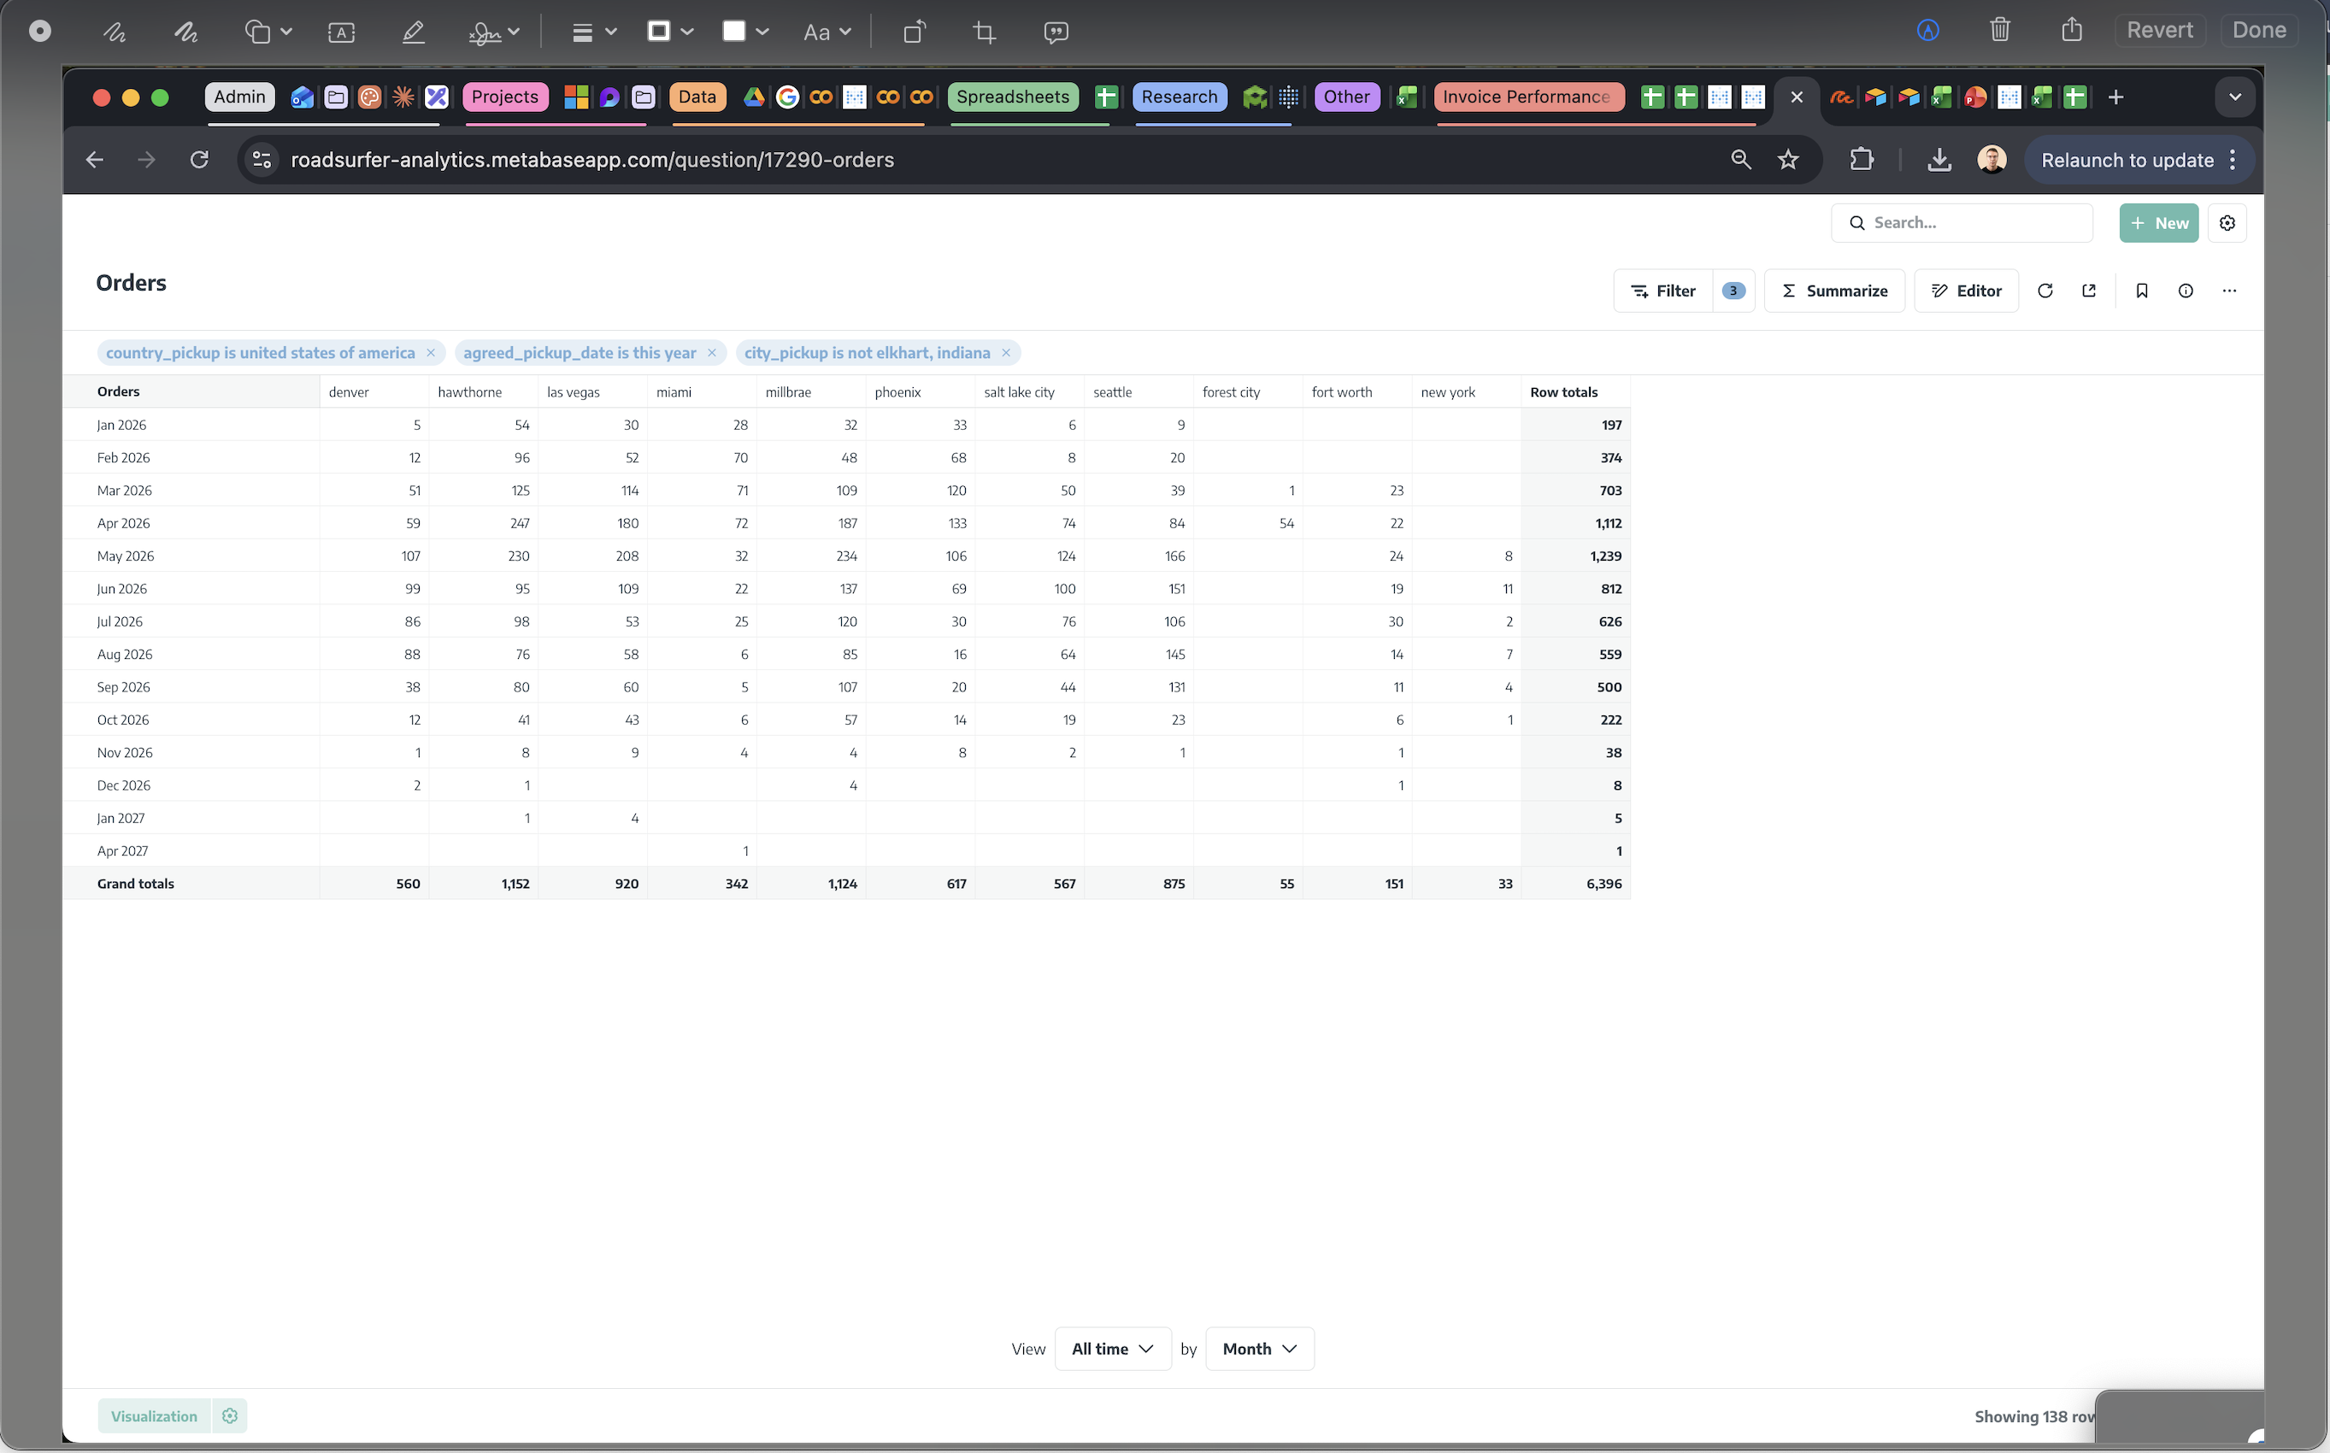The height and width of the screenshot is (1453, 2330).
Task: Open the browser downloads icon
Action: (1939, 160)
